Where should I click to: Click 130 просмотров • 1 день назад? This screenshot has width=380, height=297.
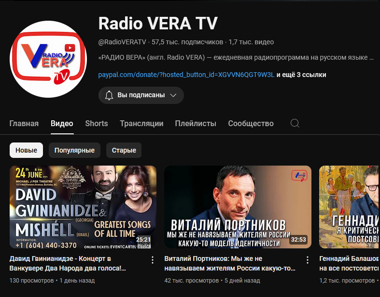pos(52,281)
